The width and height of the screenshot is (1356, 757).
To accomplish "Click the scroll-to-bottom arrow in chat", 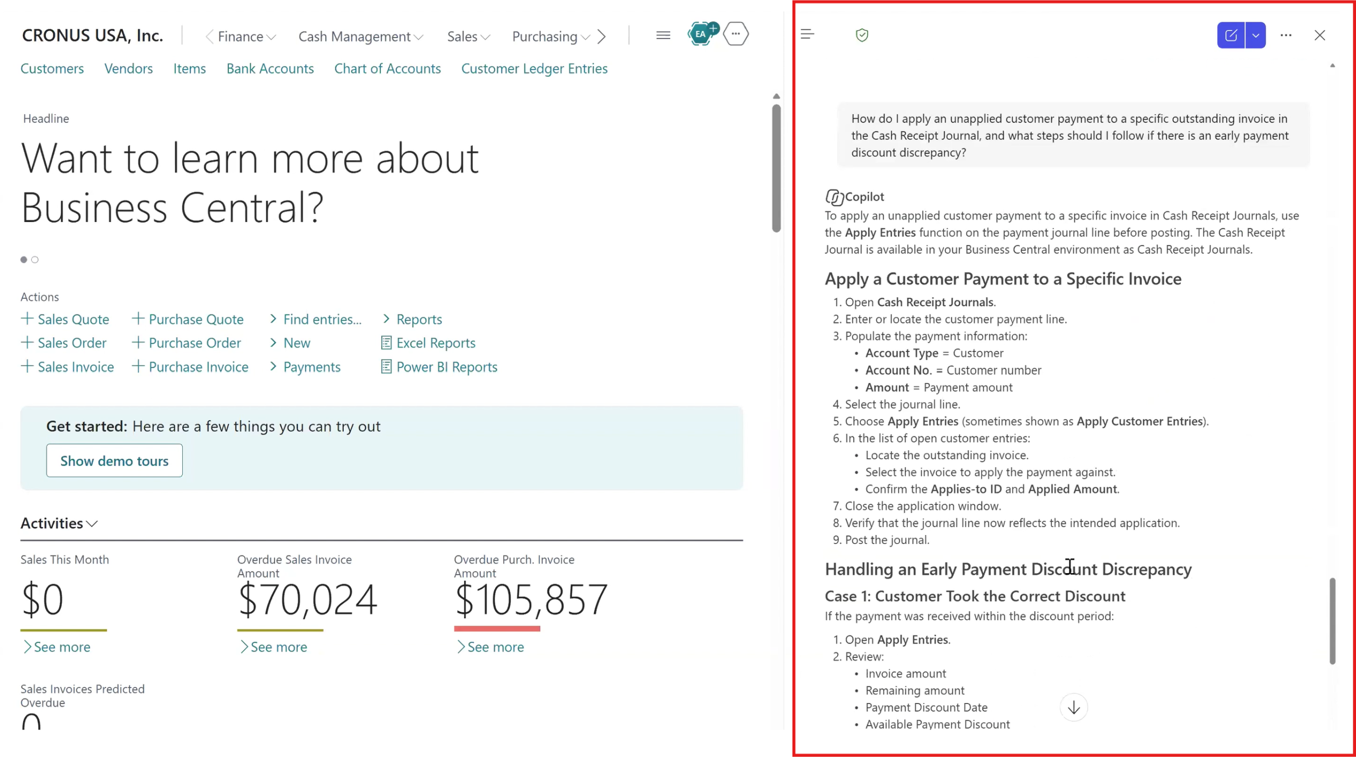I will click(x=1074, y=707).
